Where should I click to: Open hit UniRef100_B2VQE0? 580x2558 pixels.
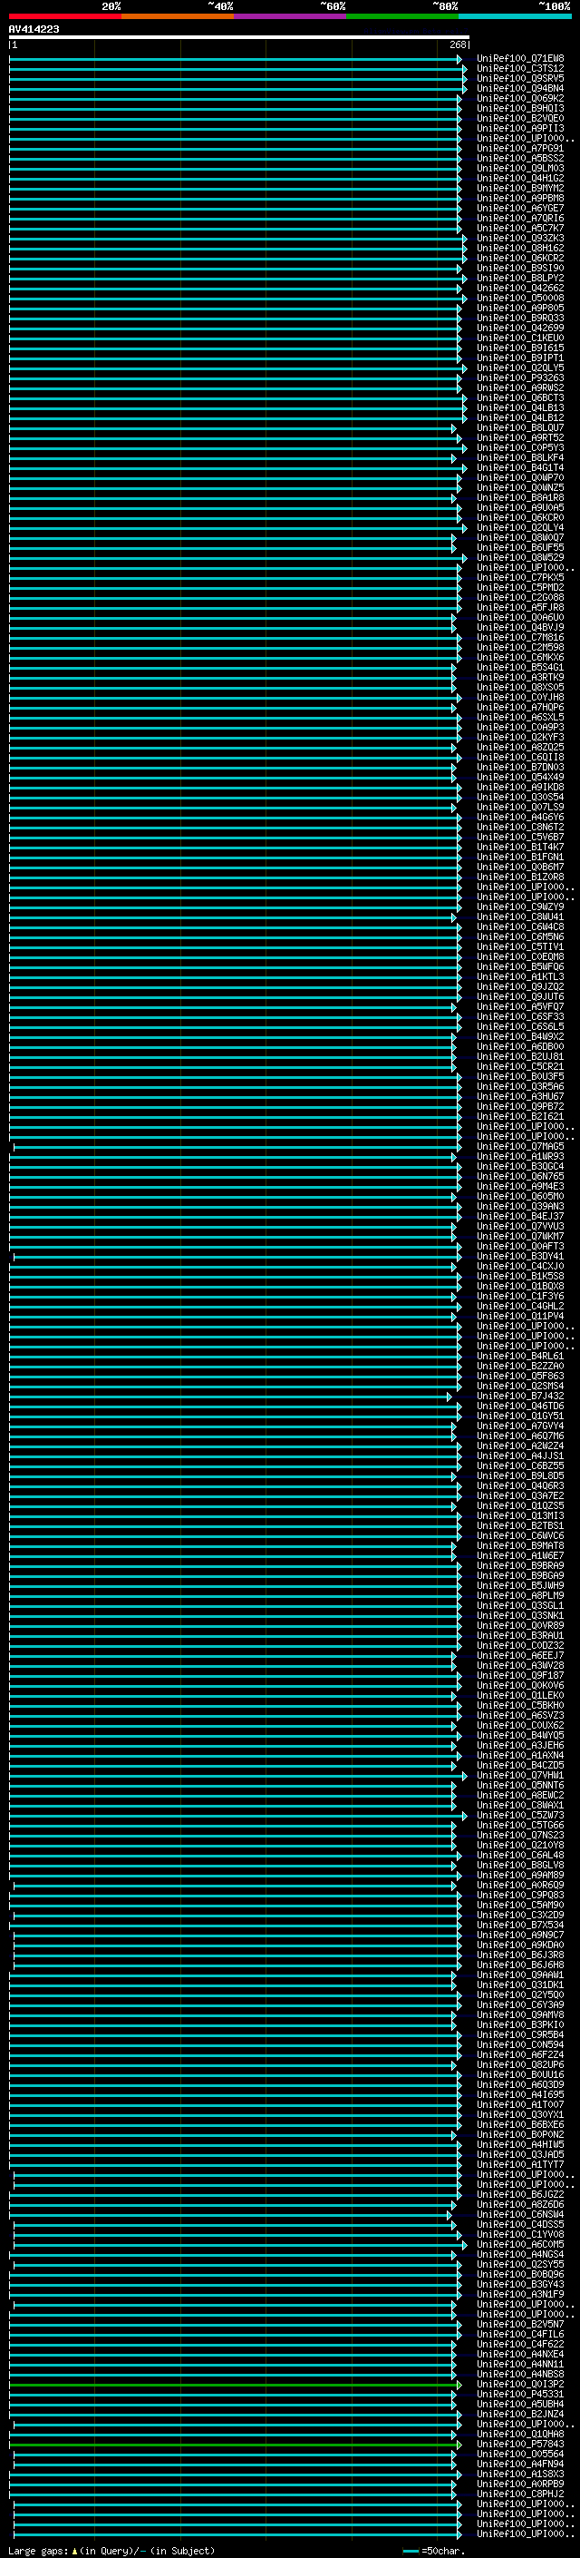pyautogui.click(x=520, y=118)
